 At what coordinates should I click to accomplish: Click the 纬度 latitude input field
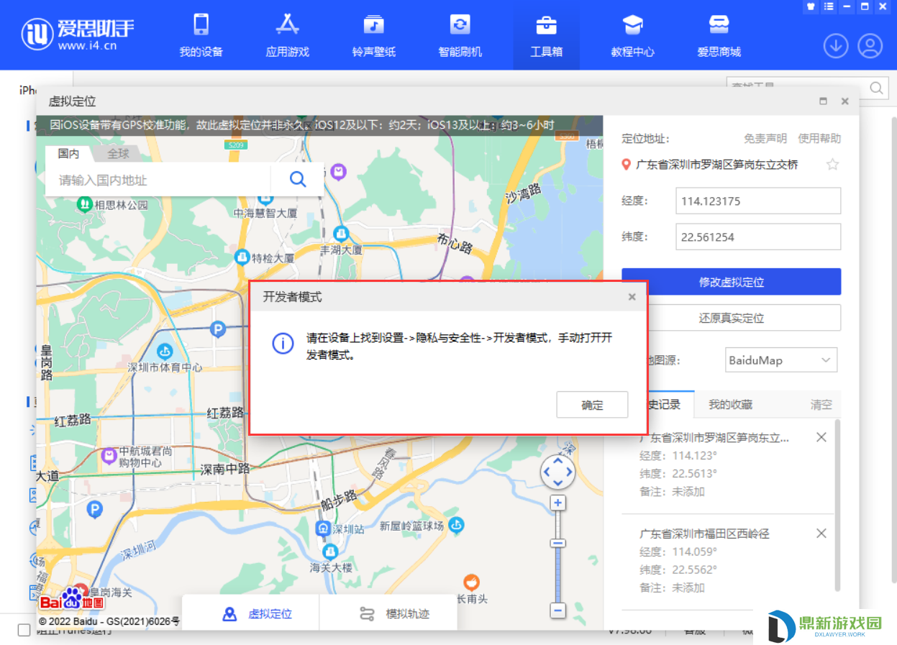tap(758, 237)
